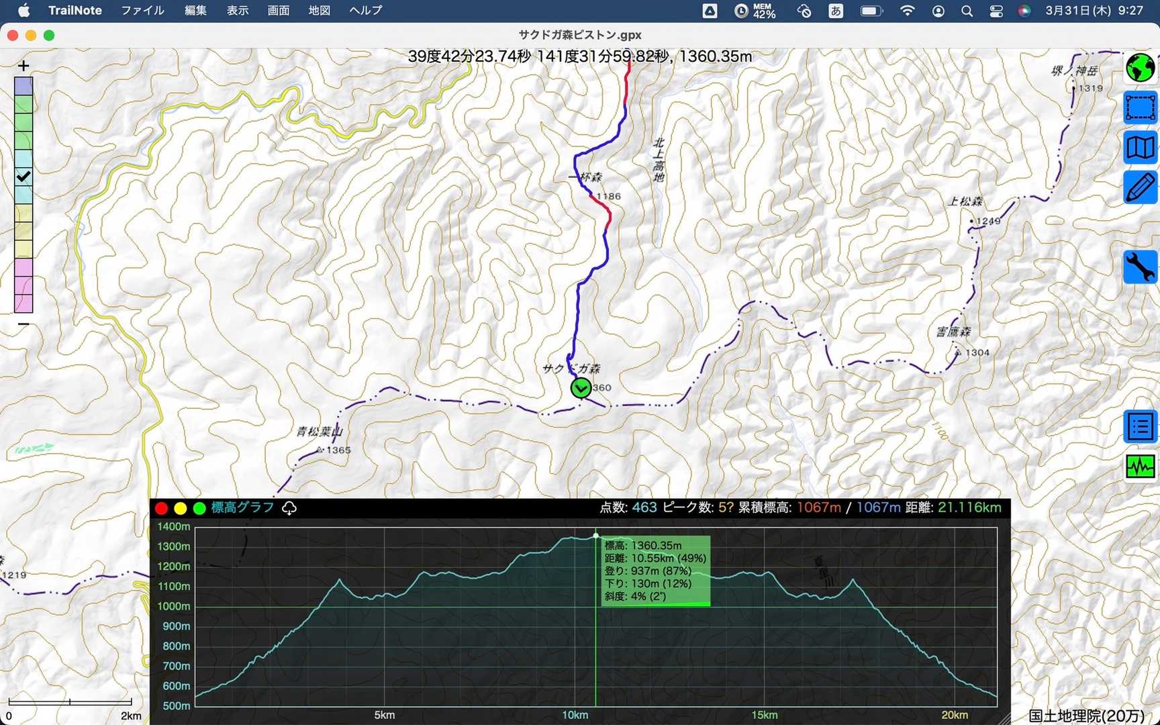This screenshot has width=1160, height=725.
Task: Open the wrench settings tool
Action: pyautogui.click(x=1140, y=267)
